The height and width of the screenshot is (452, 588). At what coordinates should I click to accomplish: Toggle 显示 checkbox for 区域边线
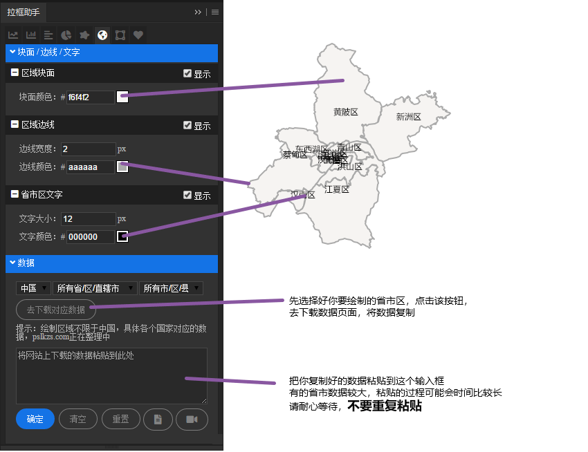(187, 125)
